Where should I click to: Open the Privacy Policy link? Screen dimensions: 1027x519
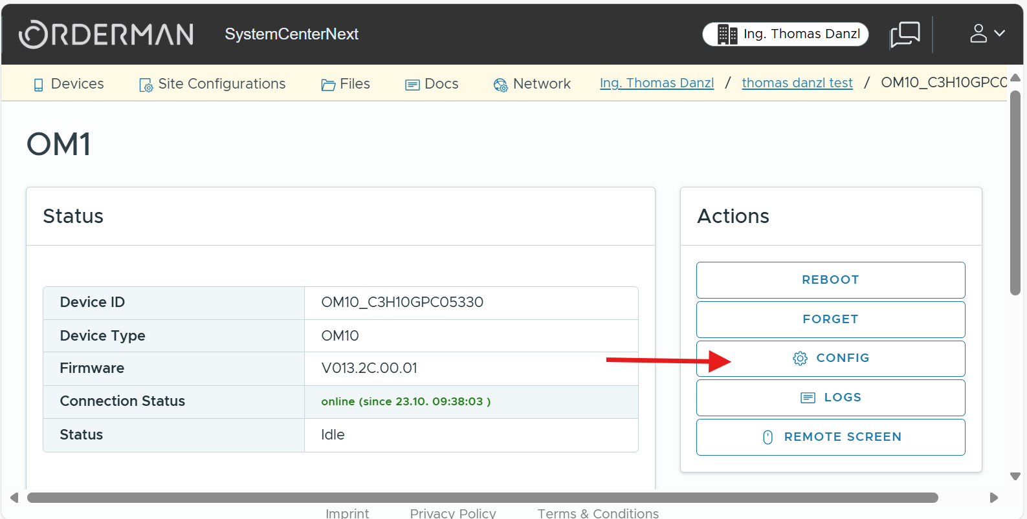452,513
